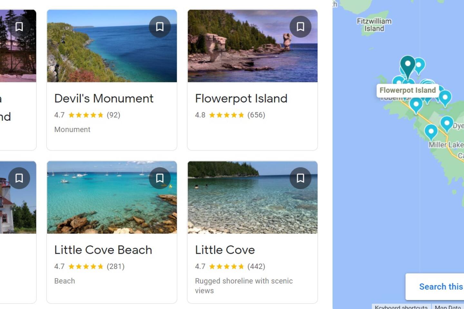Open the Devil's Monument title link
The height and width of the screenshot is (309, 464).
(104, 98)
